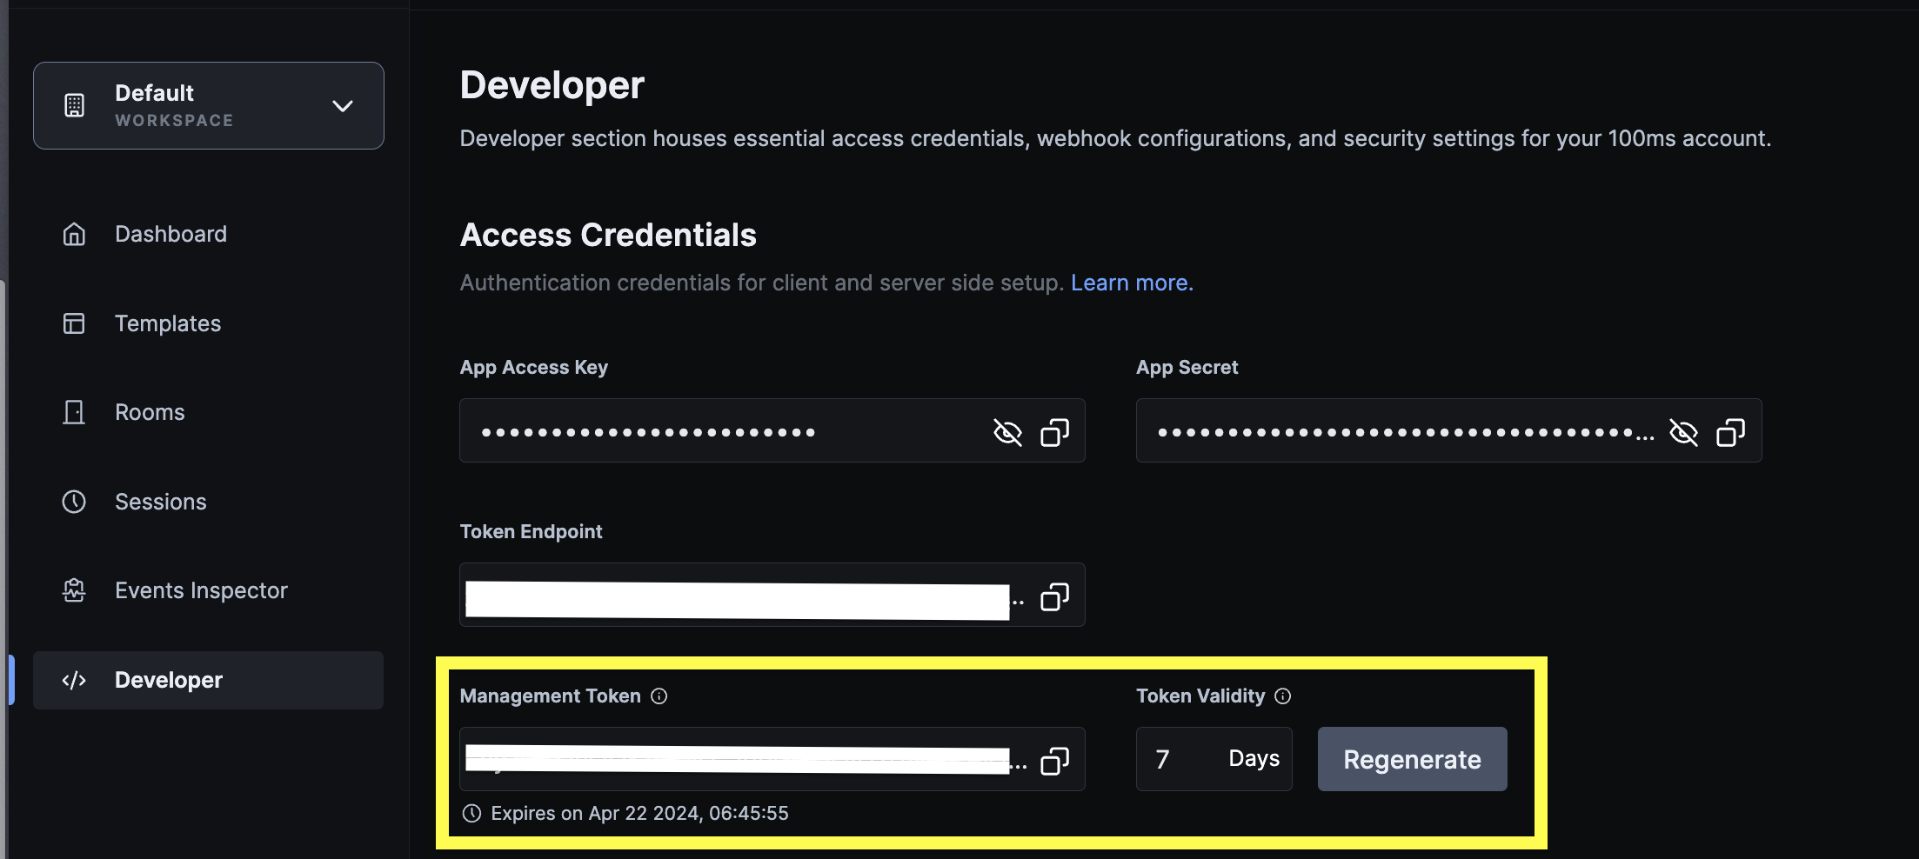
Task: Open the Learn more link
Action: pos(1132,283)
